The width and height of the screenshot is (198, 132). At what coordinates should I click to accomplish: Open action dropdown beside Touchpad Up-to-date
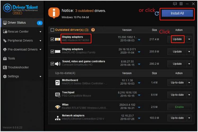click(x=189, y=95)
